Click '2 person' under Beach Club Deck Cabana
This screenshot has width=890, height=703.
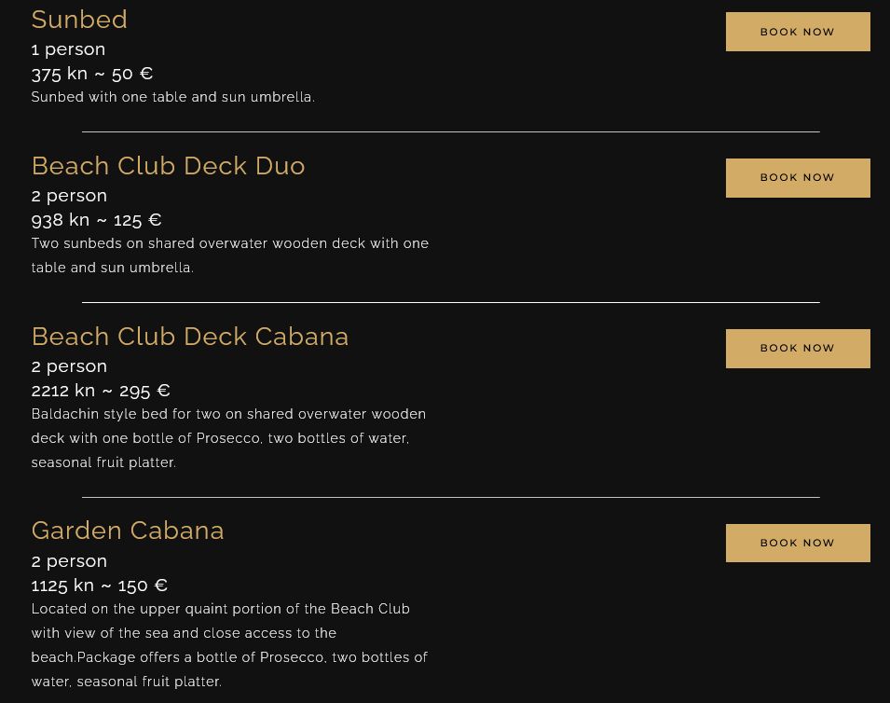[69, 365]
